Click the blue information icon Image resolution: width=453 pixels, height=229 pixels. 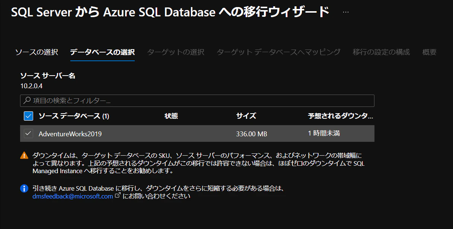tap(24, 188)
